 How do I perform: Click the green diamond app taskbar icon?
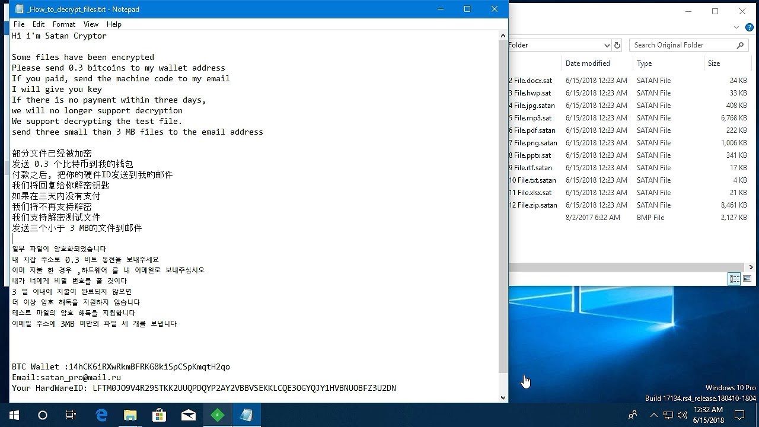218,415
